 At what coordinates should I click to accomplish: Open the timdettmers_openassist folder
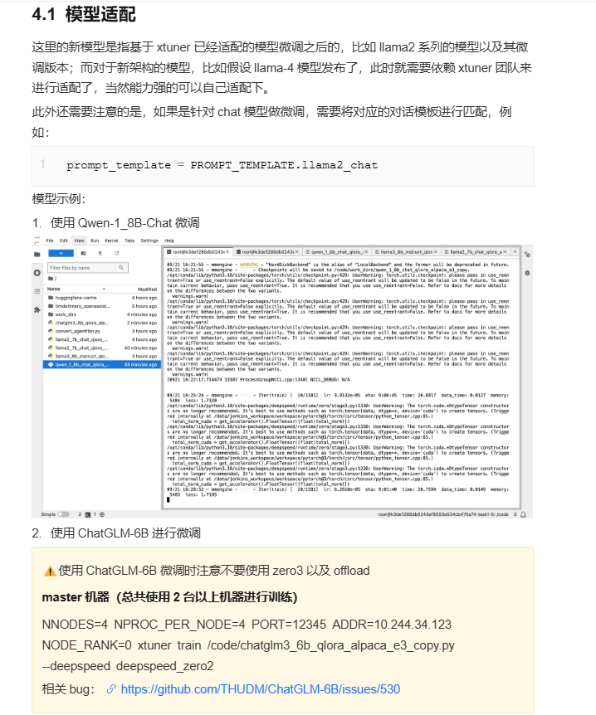(x=102, y=306)
